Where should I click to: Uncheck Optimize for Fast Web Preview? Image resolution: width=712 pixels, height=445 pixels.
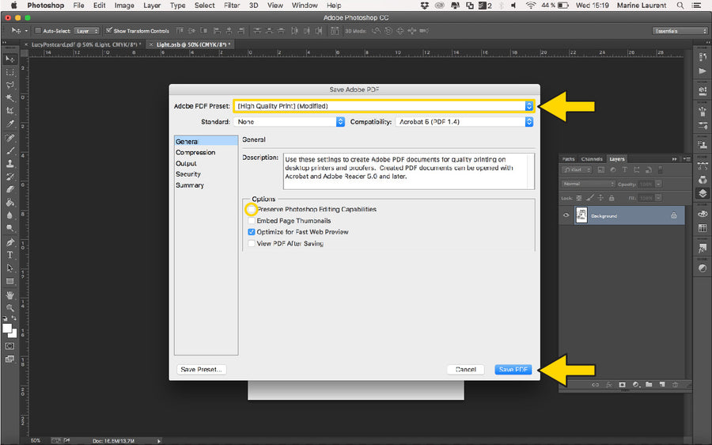tap(251, 232)
